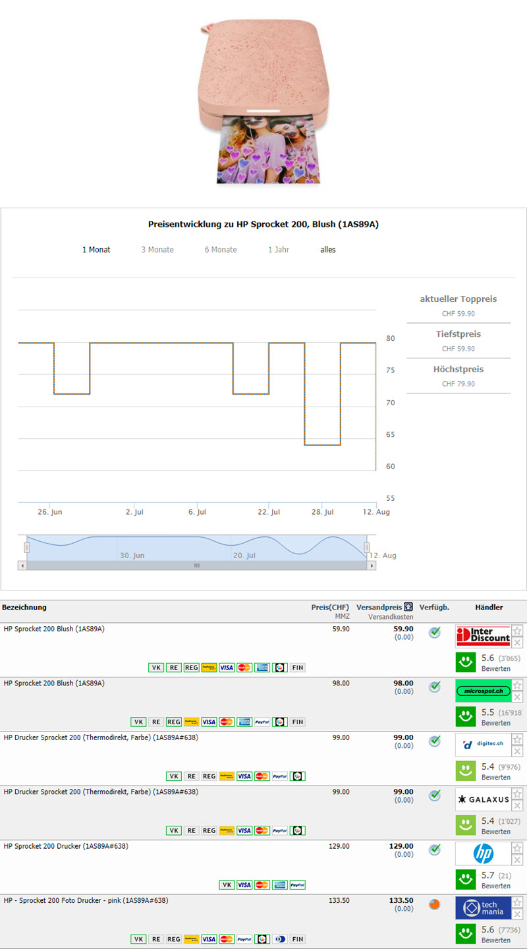The image size is (527, 949).
Task: Open the Galaxus merchant logo
Action: [483, 799]
